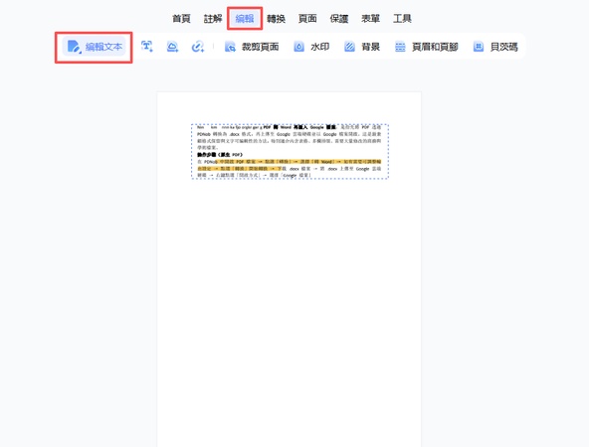Open the 背景 background tool

[x=362, y=47]
